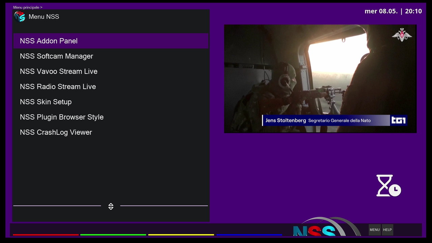Click the live TV preview window
The image size is (432, 243).
[x=320, y=79]
